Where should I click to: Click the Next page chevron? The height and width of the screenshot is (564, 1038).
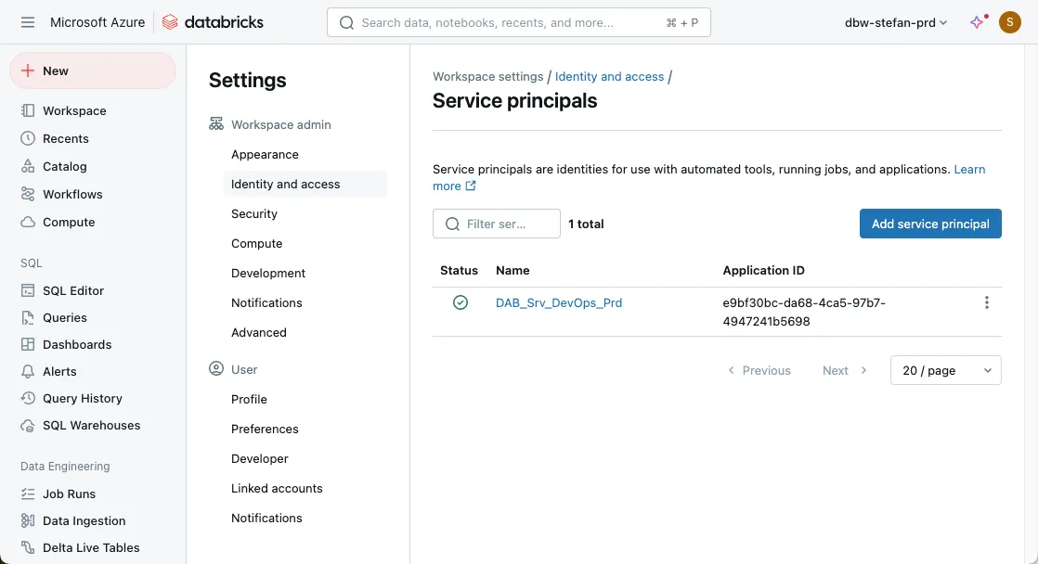tap(863, 370)
